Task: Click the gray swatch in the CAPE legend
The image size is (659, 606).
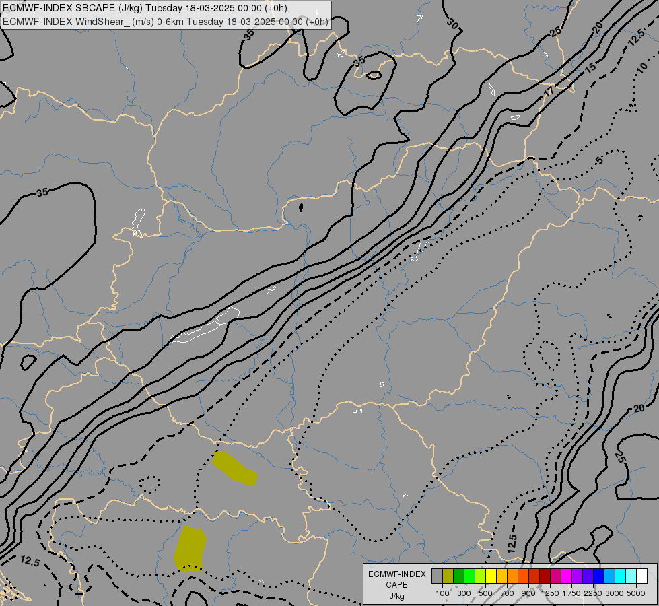Action: point(437,576)
